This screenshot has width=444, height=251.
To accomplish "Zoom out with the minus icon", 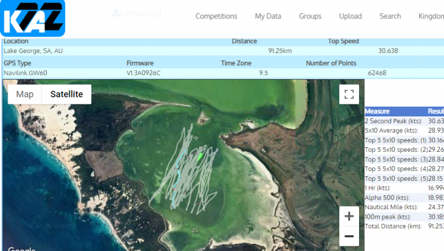I will (349, 236).
